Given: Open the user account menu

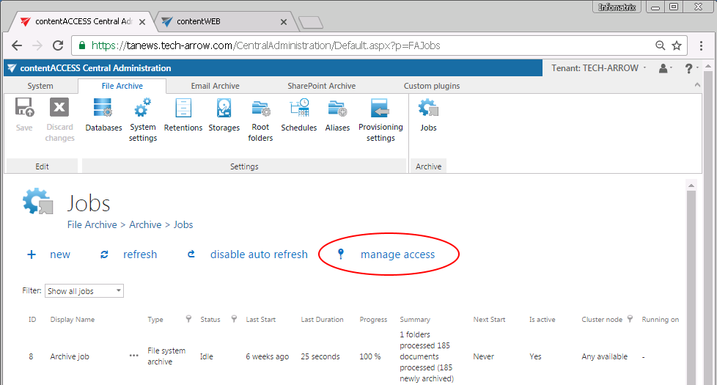Looking at the screenshot, I should tap(664, 68).
